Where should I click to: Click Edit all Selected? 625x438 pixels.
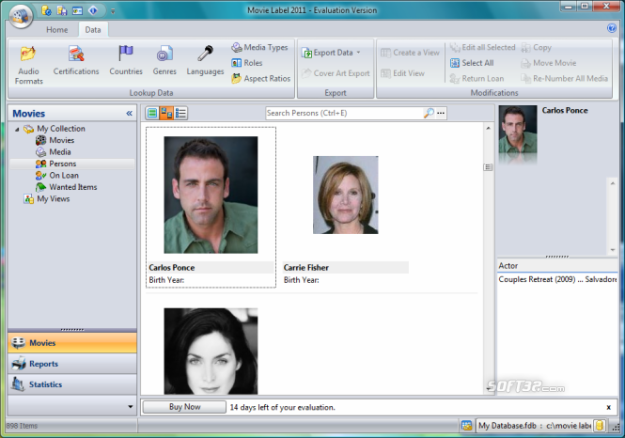(x=482, y=47)
